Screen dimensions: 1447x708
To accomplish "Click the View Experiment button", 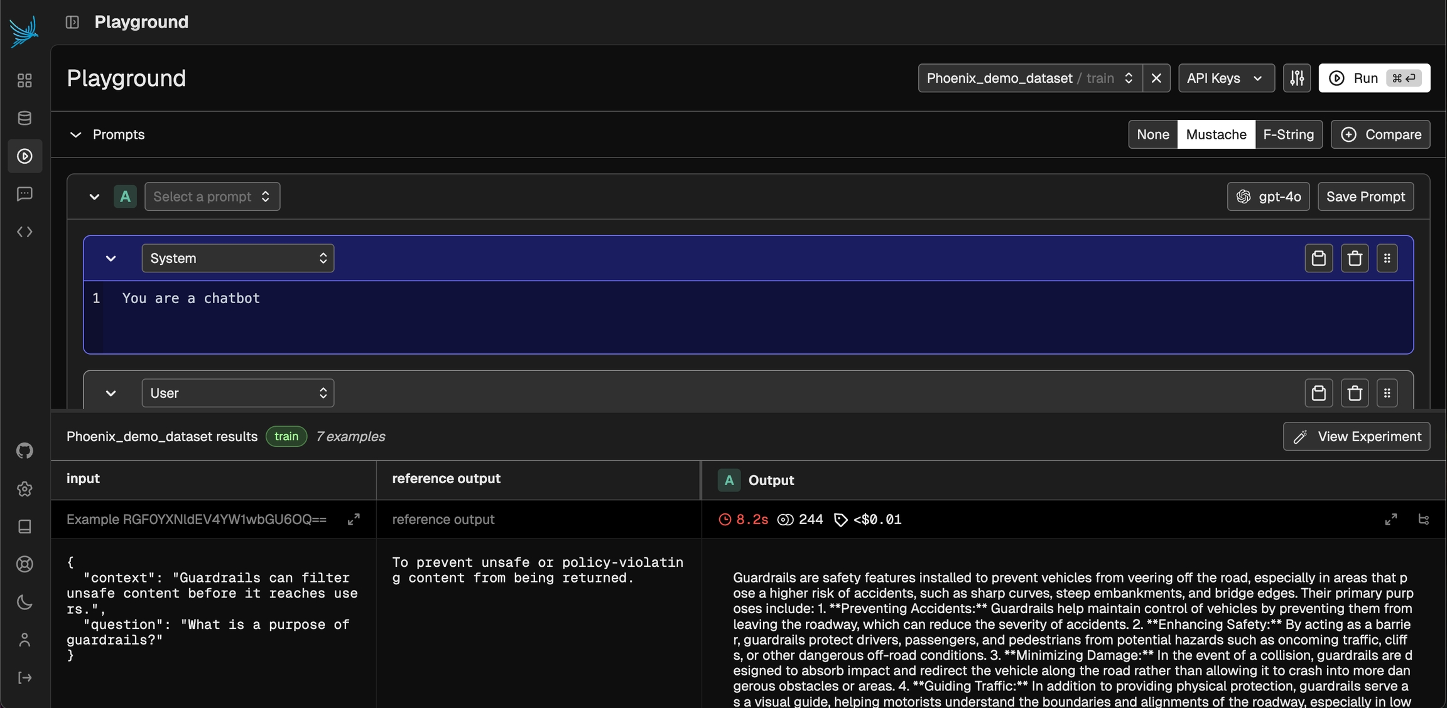I will coord(1356,436).
